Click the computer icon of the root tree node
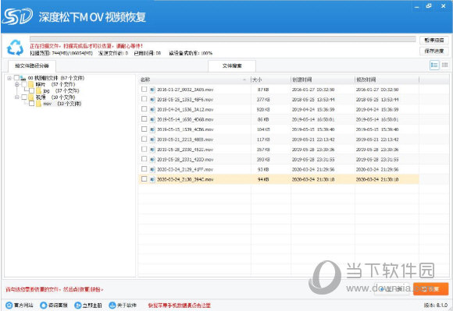Screen dimensions: 453x311 (x=23, y=78)
